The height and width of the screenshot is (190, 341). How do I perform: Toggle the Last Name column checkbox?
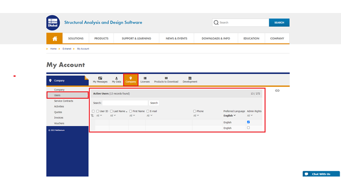111,111
